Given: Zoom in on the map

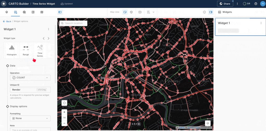Looking at the screenshot, I should click(x=64, y=112).
